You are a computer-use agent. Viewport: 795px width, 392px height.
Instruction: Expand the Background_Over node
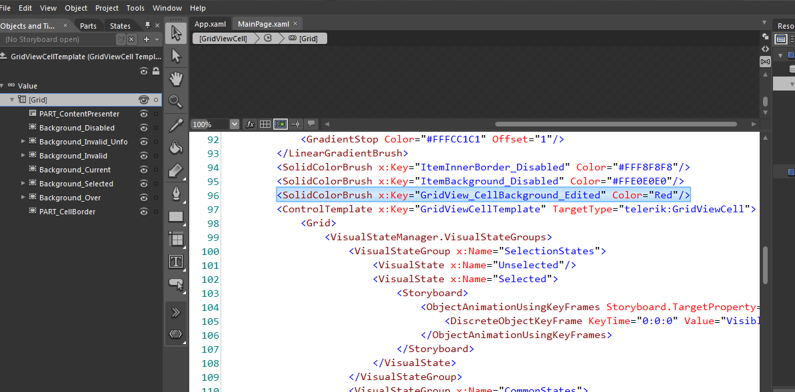(23, 198)
